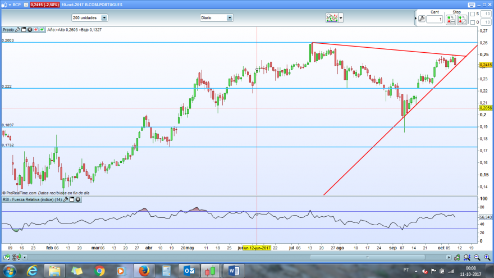Expand the indicator button dropdown arrow
The height and width of the screenshot is (278, 494).
tap(341, 18)
